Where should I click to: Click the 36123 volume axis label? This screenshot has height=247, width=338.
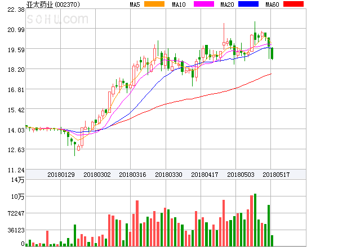click(16, 230)
